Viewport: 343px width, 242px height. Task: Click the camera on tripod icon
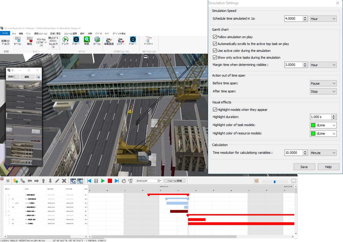(x=131, y=181)
